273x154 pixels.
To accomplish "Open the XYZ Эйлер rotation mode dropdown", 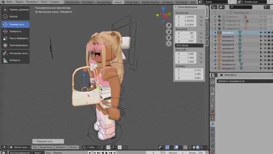I will 189,45.
